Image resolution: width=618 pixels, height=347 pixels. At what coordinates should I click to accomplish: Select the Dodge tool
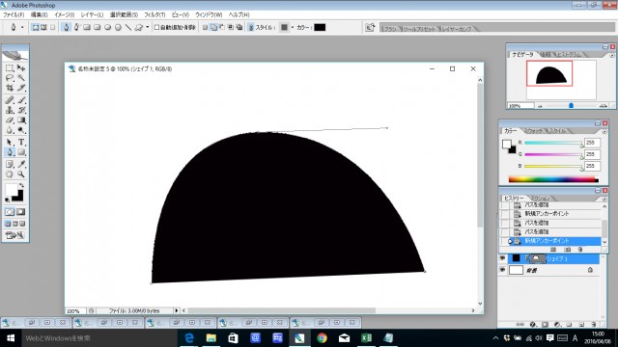click(x=21, y=130)
